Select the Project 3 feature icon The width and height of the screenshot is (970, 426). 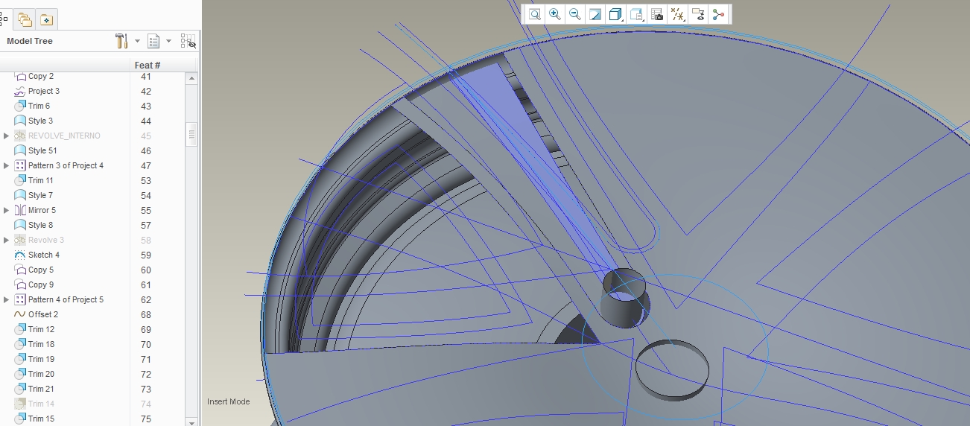(x=20, y=91)
